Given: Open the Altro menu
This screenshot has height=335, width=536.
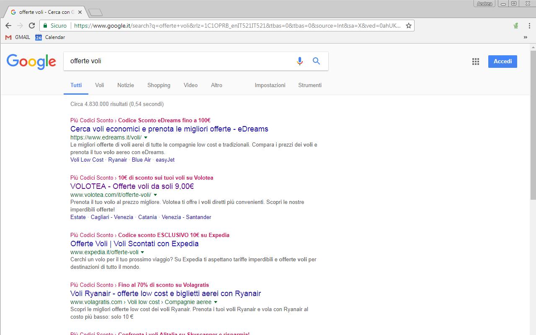Looking at the screenshot, I should click(216, 85).
